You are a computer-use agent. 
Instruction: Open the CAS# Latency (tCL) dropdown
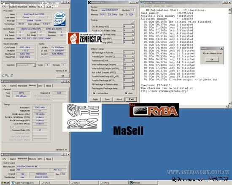click(133, 26)
